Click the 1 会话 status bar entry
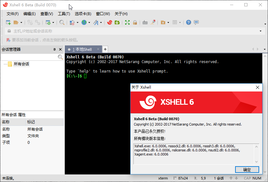The width and height of the screenshot is (268, 182). click(219, 178)
